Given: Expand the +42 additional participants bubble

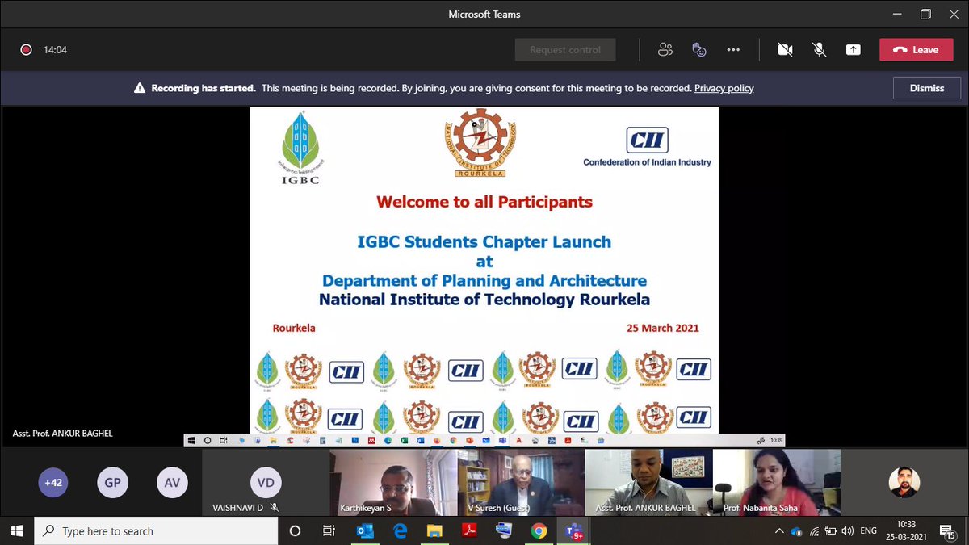Looking at the screenshot, I should [x=53, y=483].
